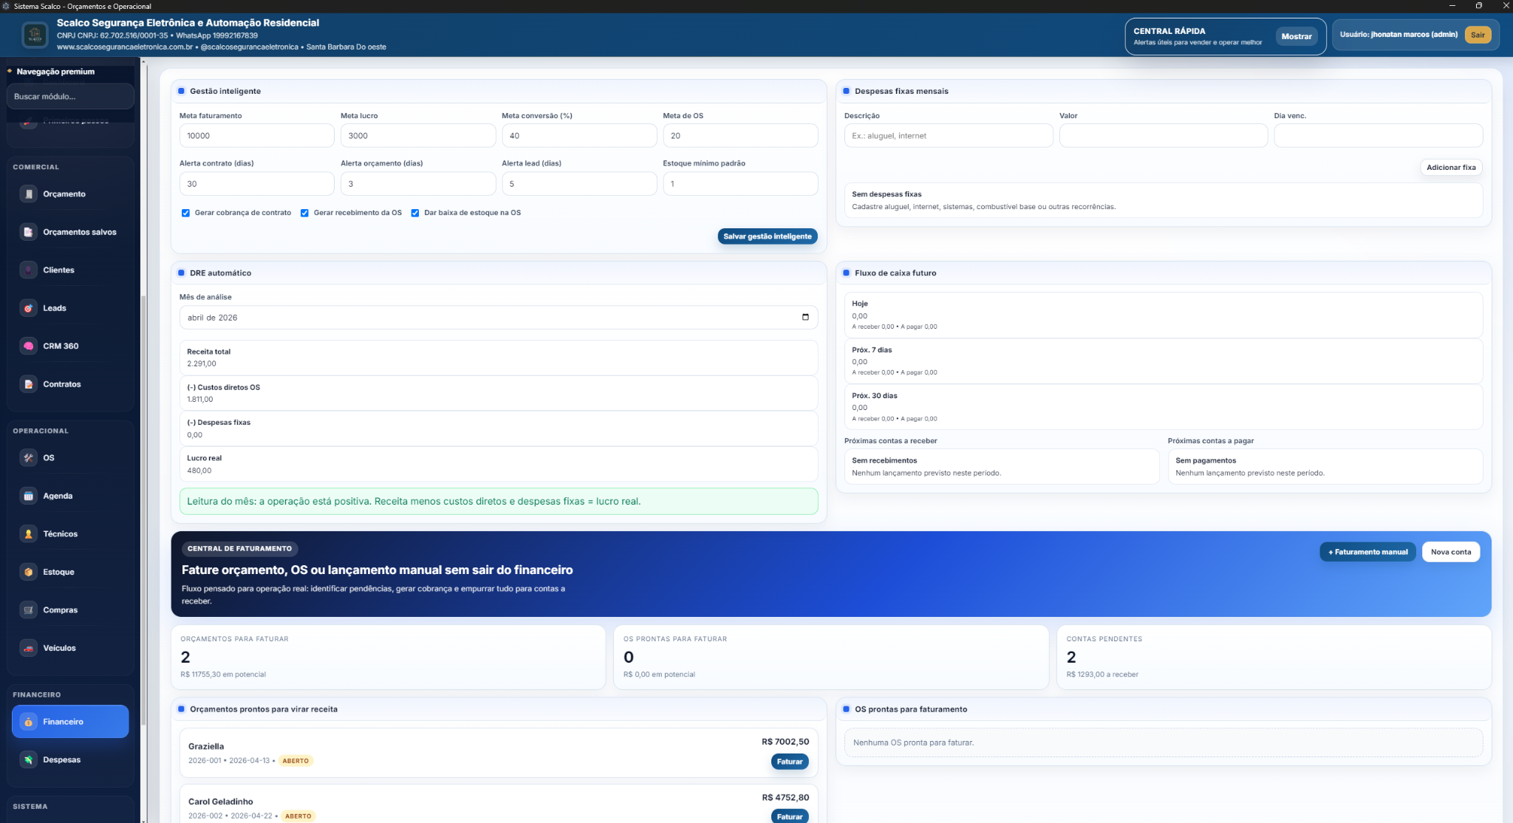The image size is (1513, 823).
Task: Select the CRM 360 brain icon
Action: pos(28,346)
